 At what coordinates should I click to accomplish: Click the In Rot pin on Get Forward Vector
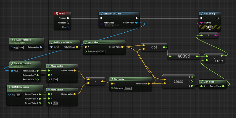click(x=52, y=47)
